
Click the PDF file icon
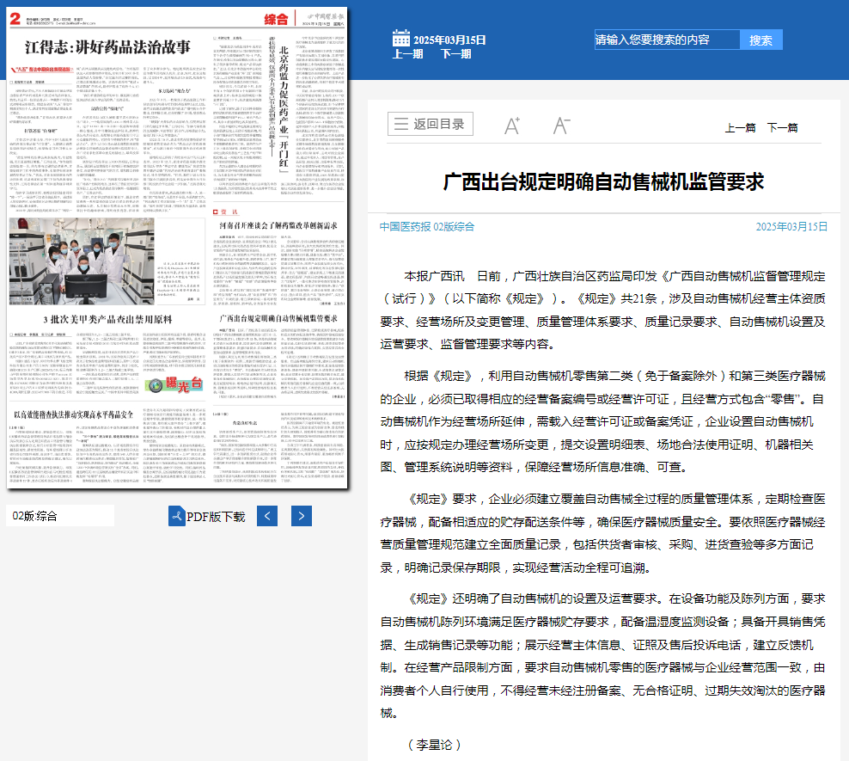176,516
